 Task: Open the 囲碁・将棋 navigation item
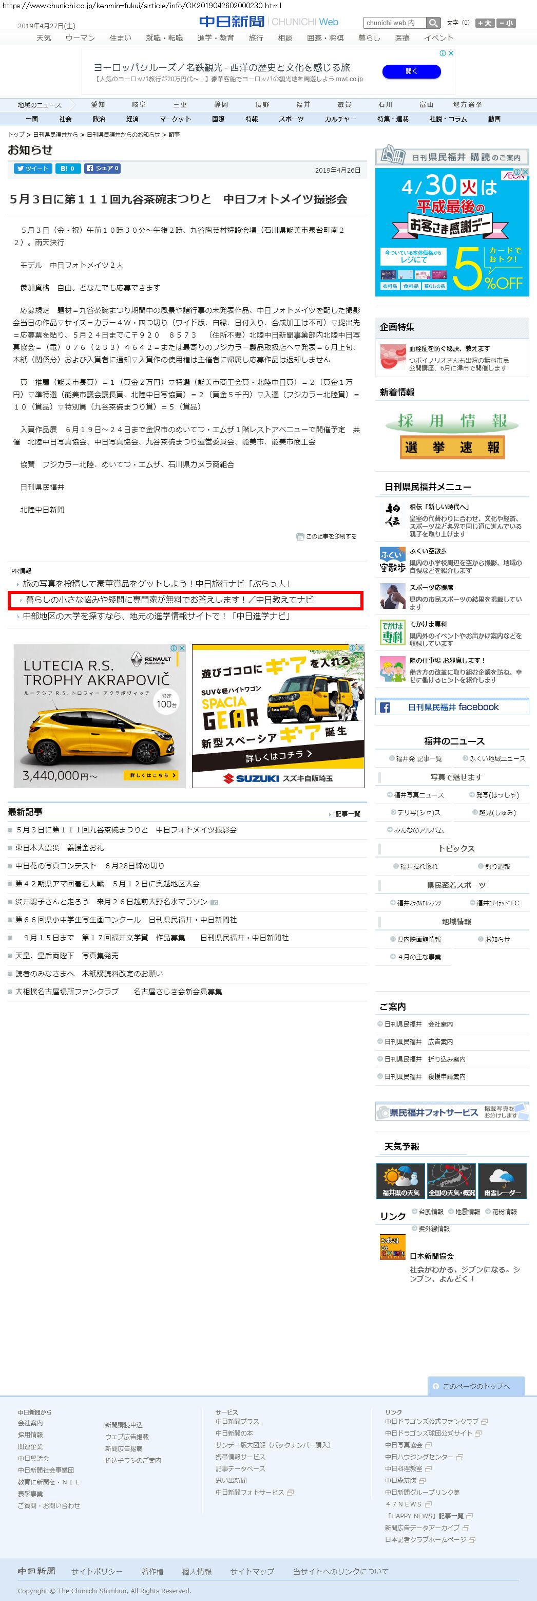point(325,38)
